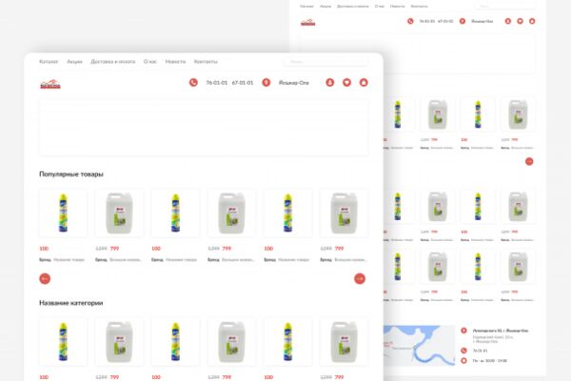
Task: Open Новости in the front page navigation
Action: [175, 62]
